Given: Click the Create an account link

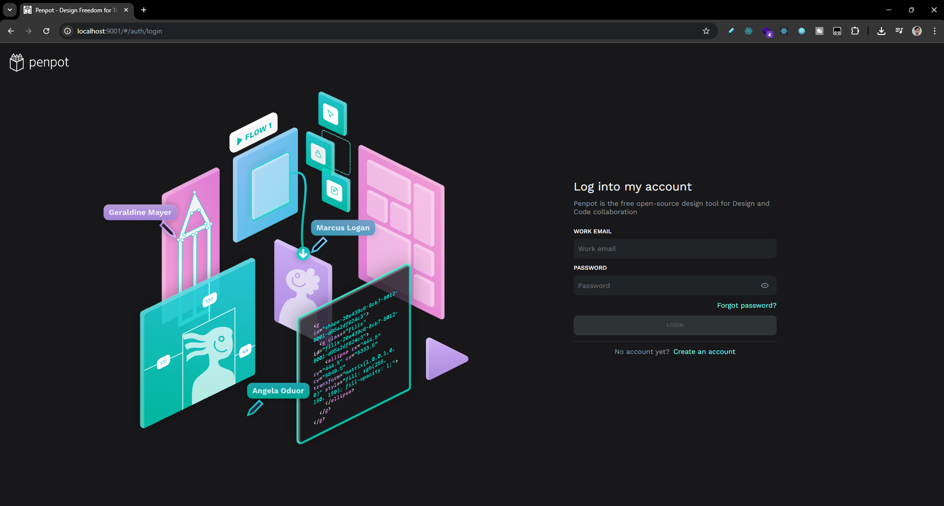Looking at the screenshot, I should (704, 351).
